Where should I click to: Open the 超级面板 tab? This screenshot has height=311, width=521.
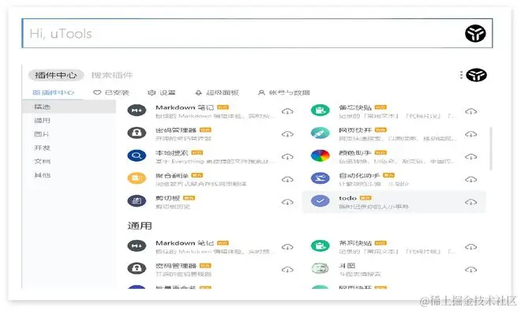[x=217, y=92]
